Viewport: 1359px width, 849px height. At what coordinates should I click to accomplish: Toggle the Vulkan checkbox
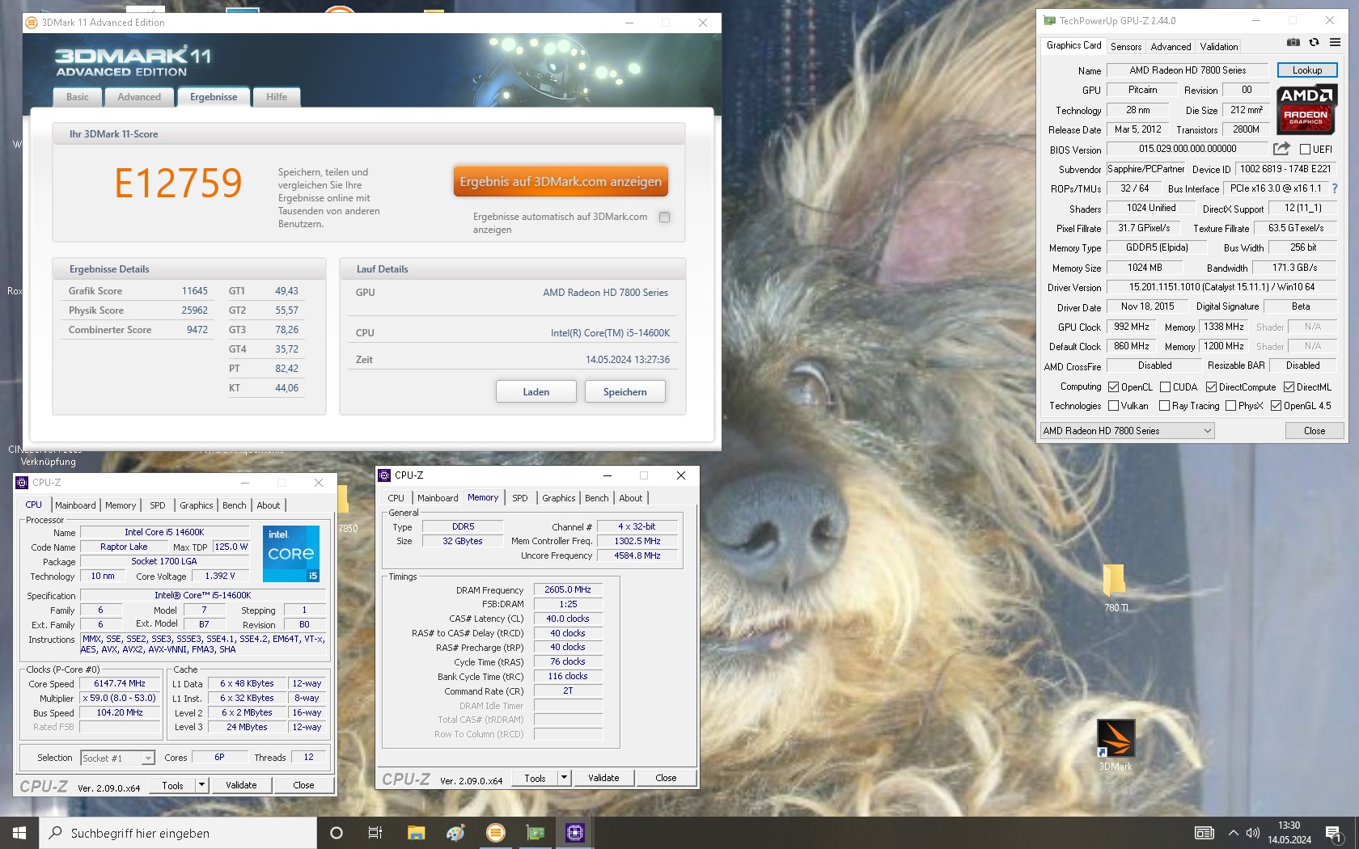coord(1113,406)
